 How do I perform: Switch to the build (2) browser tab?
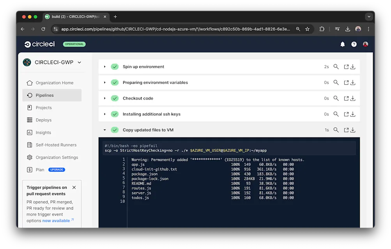click(74, 16)
